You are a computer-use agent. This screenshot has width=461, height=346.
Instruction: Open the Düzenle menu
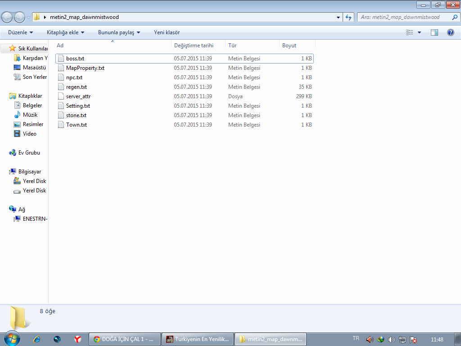tap(21, 32)
